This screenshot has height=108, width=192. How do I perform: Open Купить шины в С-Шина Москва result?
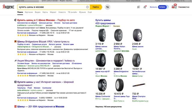point(46,20)
